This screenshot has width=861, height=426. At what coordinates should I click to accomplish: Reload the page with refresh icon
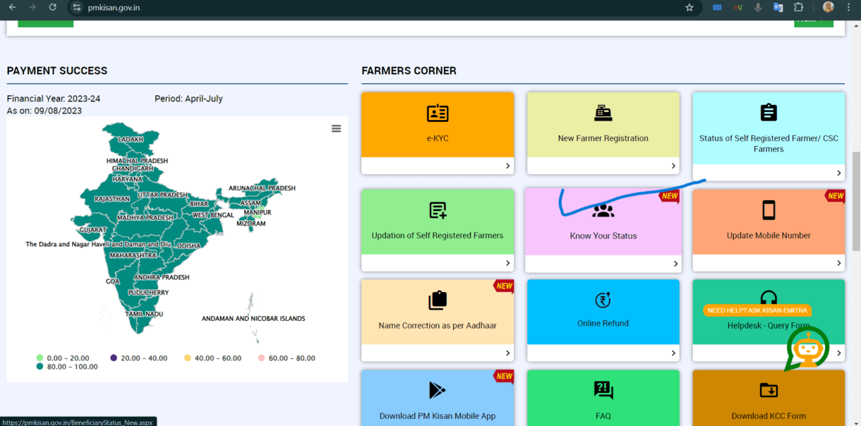[x=52, y=7]
